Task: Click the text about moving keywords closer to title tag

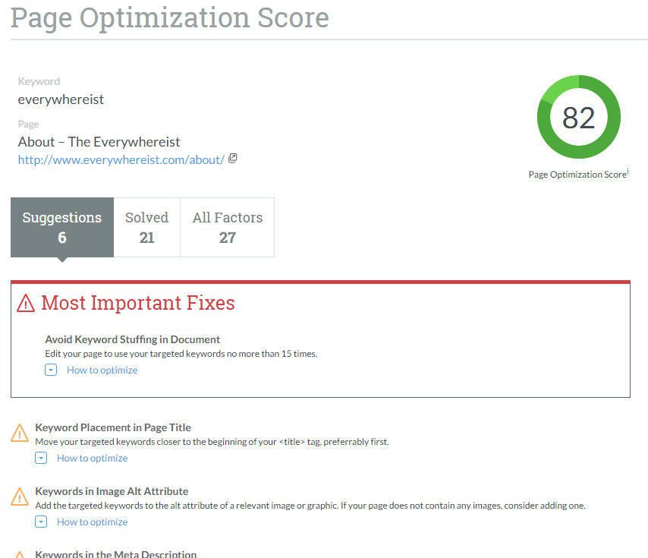Action: point(212,442)
